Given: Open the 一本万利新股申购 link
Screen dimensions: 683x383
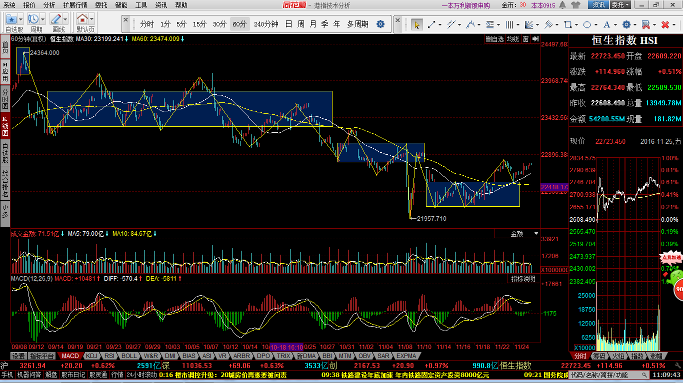Looking at the screenshot, I should (466, 5).
